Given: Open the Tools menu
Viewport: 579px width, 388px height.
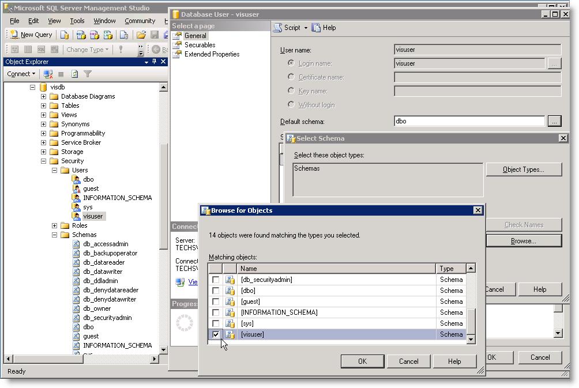Looking at the screenshot, I should click(x=77, y=21).
